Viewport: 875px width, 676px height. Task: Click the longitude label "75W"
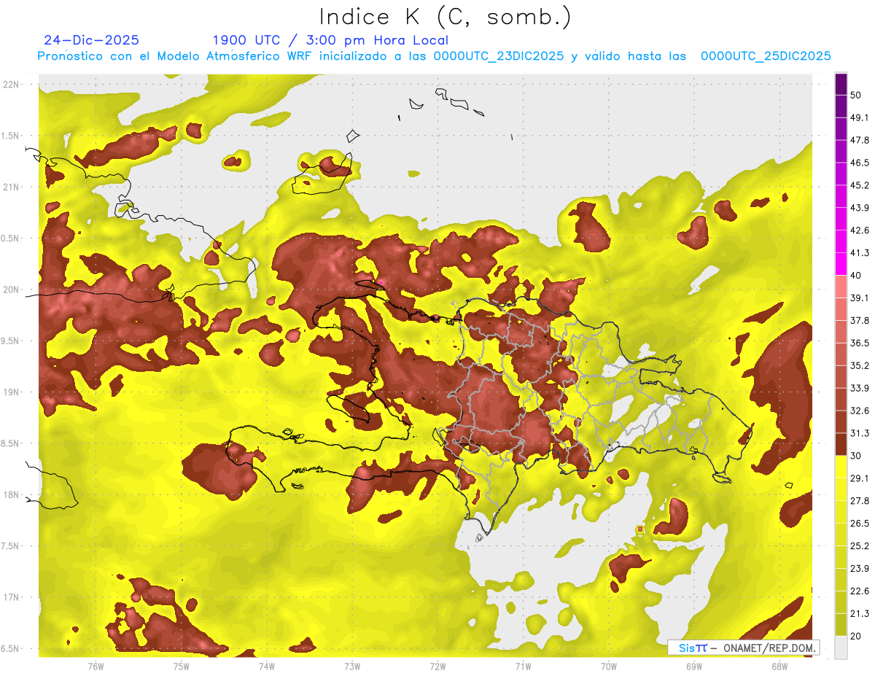click(x=182, y=667)
